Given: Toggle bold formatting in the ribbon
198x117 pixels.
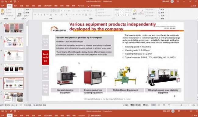Looking at the screenshot, I should (x=35, y=15).
